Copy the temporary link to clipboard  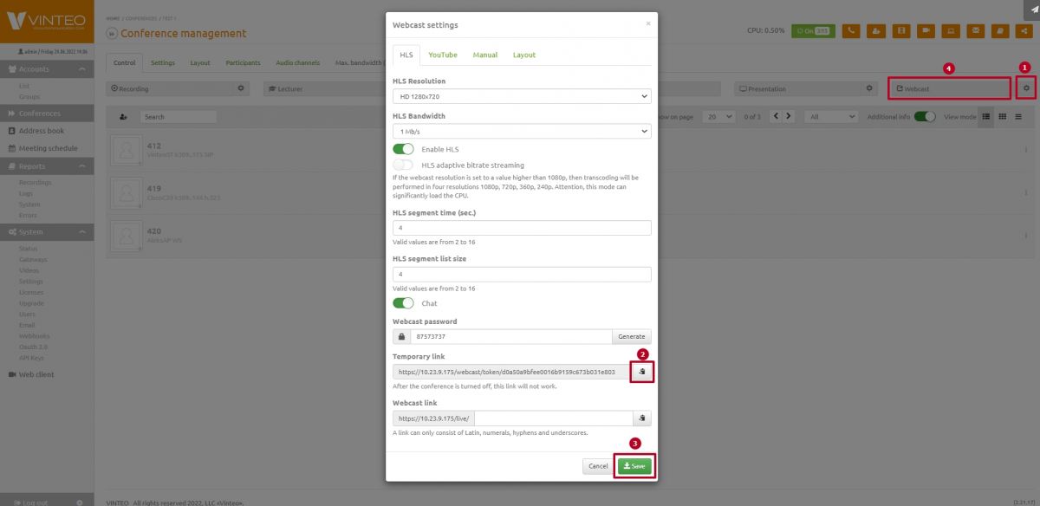coord(642,372)
